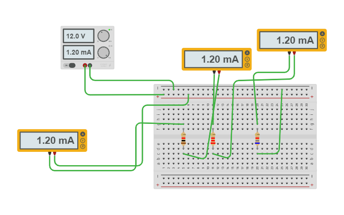Click the power supply black negative terminal
This screenshot has height=215, width=344.
[90, 65]
